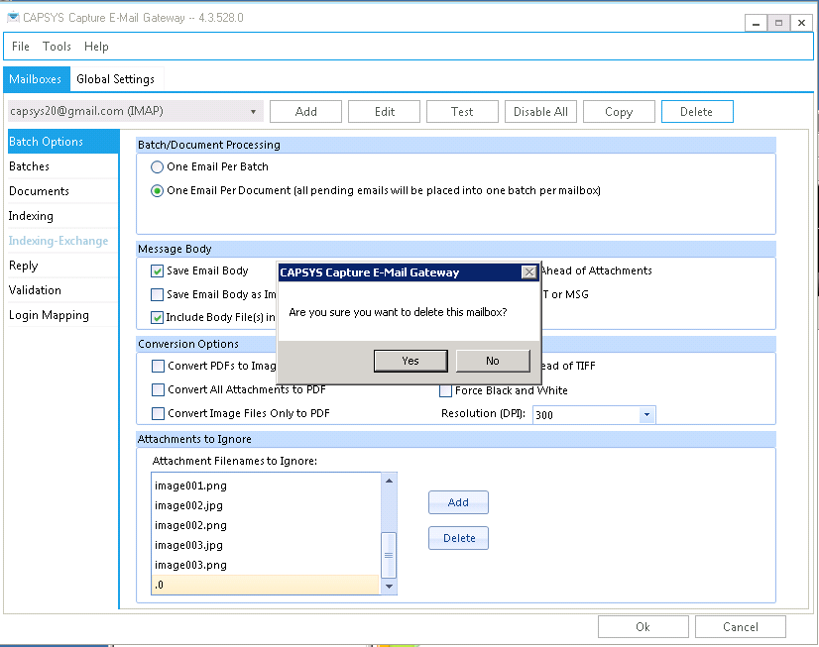Screen dimensions: 819x647
Task: Choose No in the delete dialog
Action: click(x=493, y=361)
